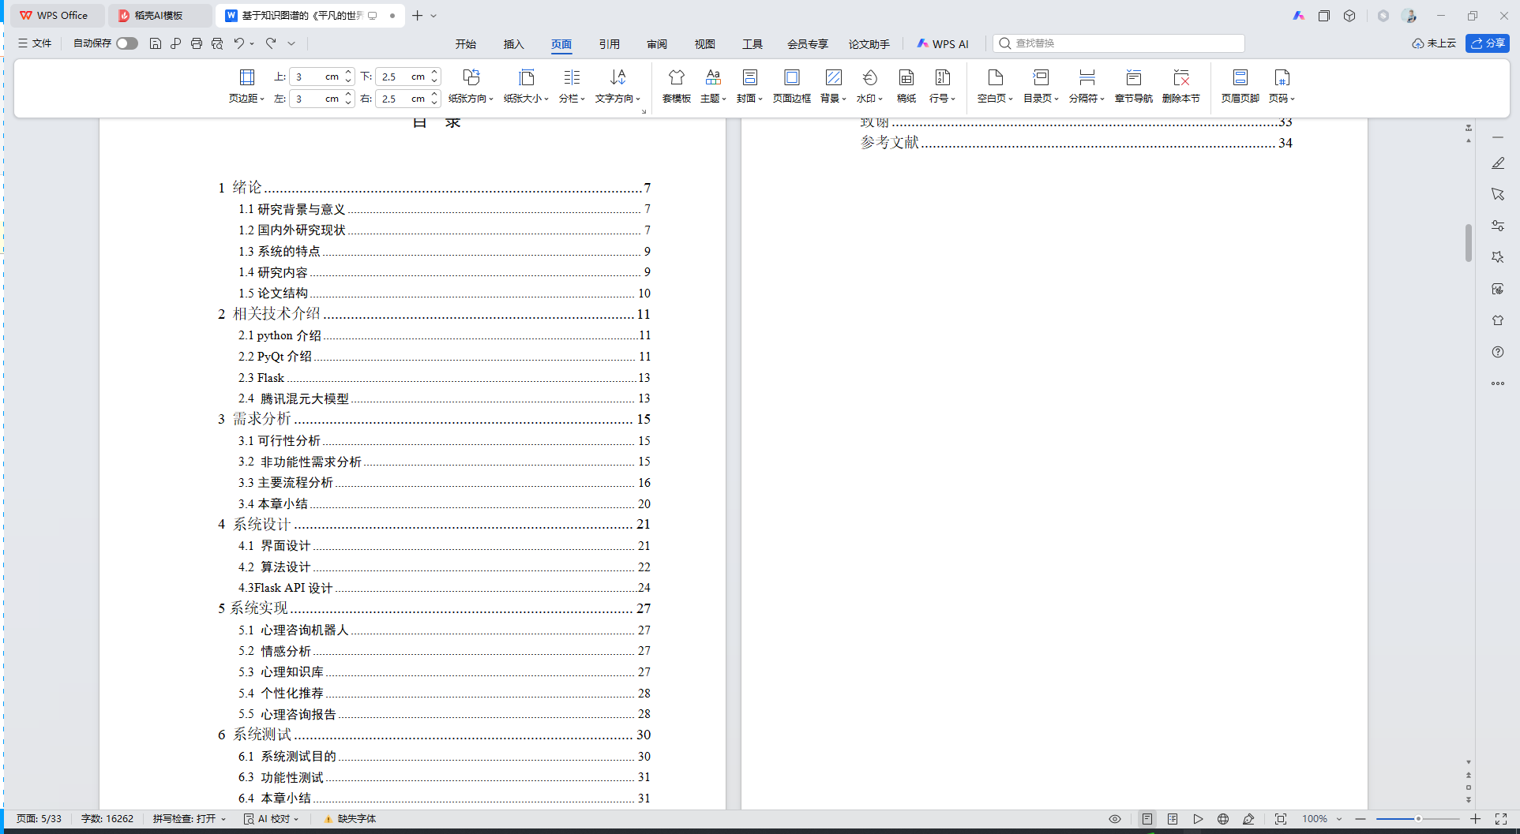Click the 分享 share button
The width and height of the screenshot is (1520, 834).
[x=1488, y=43]
